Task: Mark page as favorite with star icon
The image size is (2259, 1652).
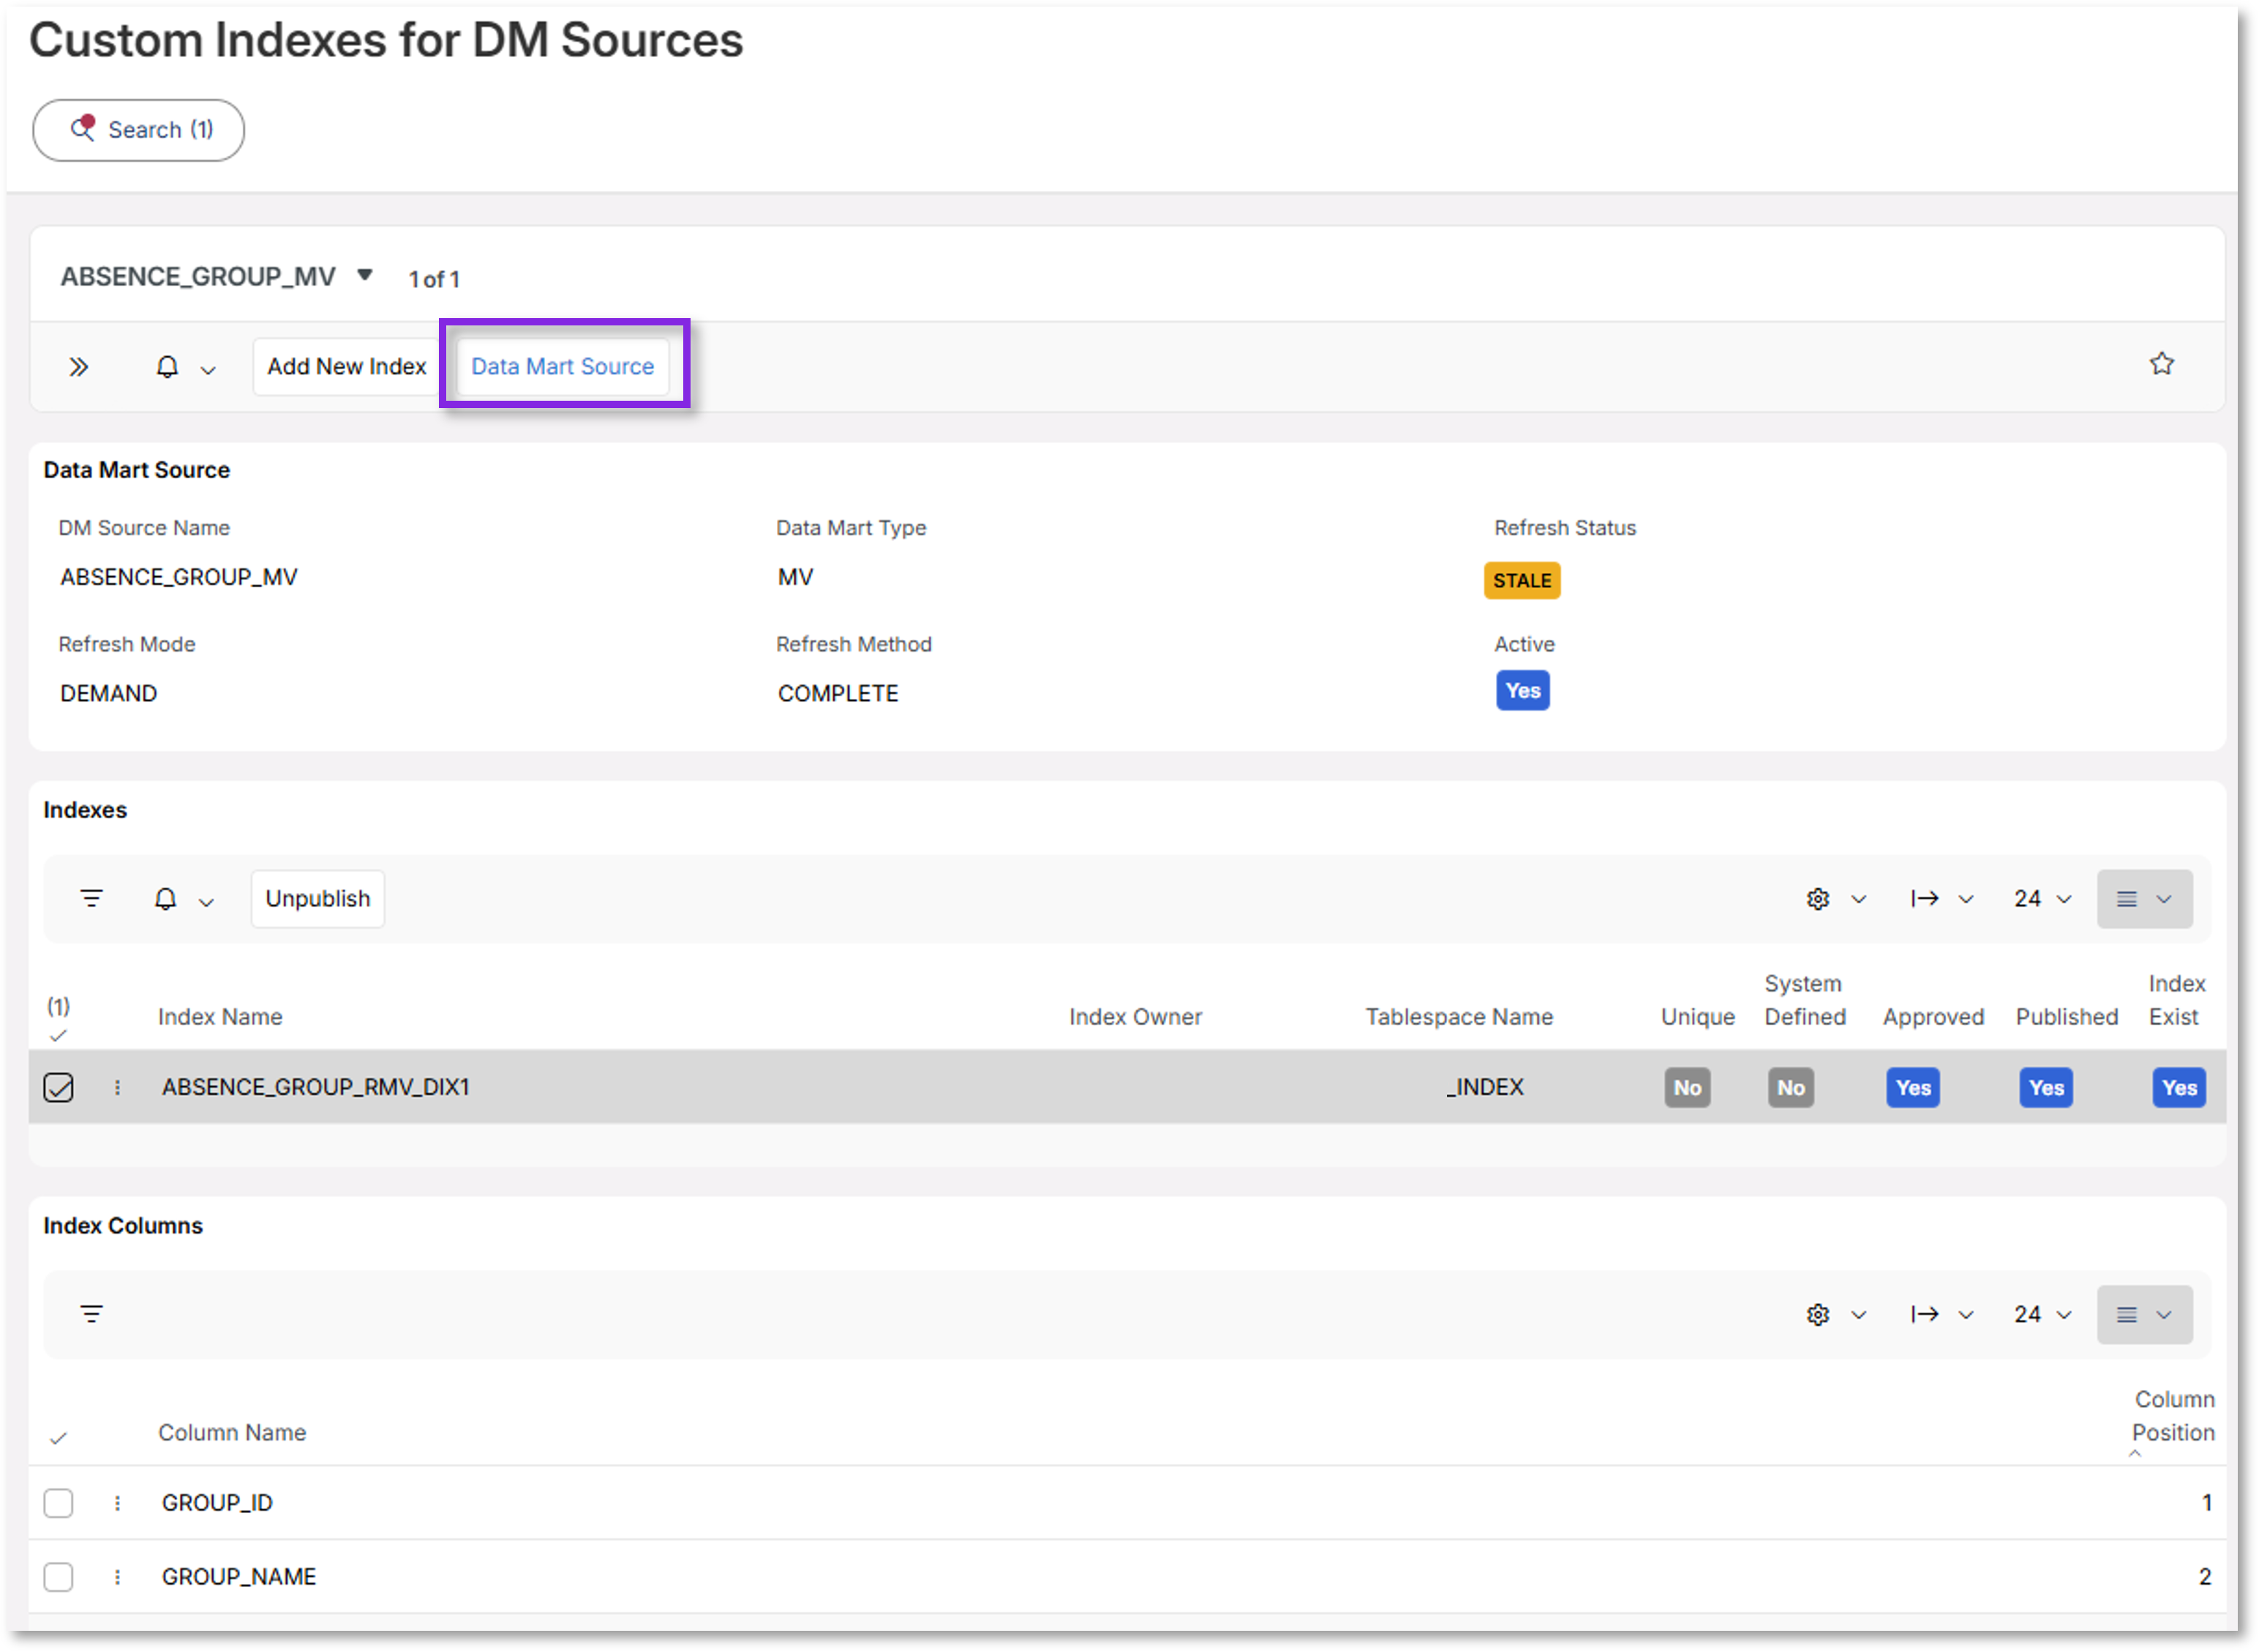Action: 2161,364
